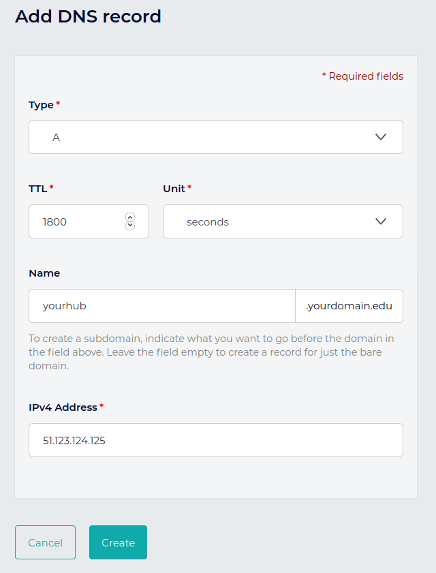Screen dimensions: 436x573
Task: Click the subdomain help text below Name
Action: point(211,352)
